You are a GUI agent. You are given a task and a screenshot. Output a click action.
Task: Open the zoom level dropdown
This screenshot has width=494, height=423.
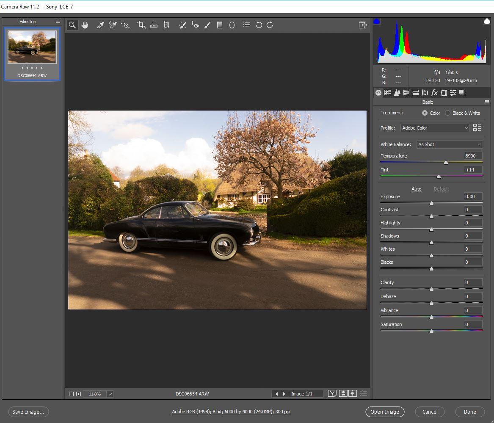point(110,394)
